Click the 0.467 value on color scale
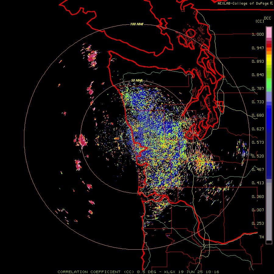274x274 pixels. (x=258, y=169)
